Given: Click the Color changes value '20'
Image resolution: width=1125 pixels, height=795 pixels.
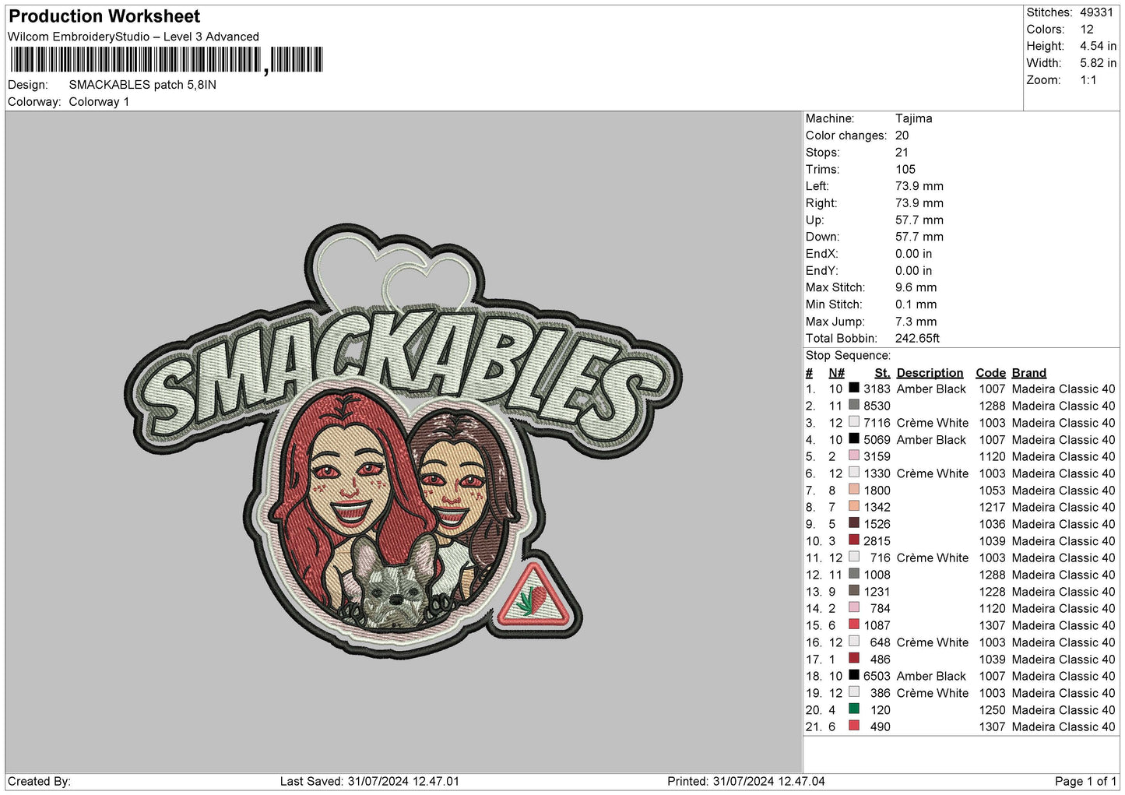Looking at the screenshot, I should click(x=902, y=135).
